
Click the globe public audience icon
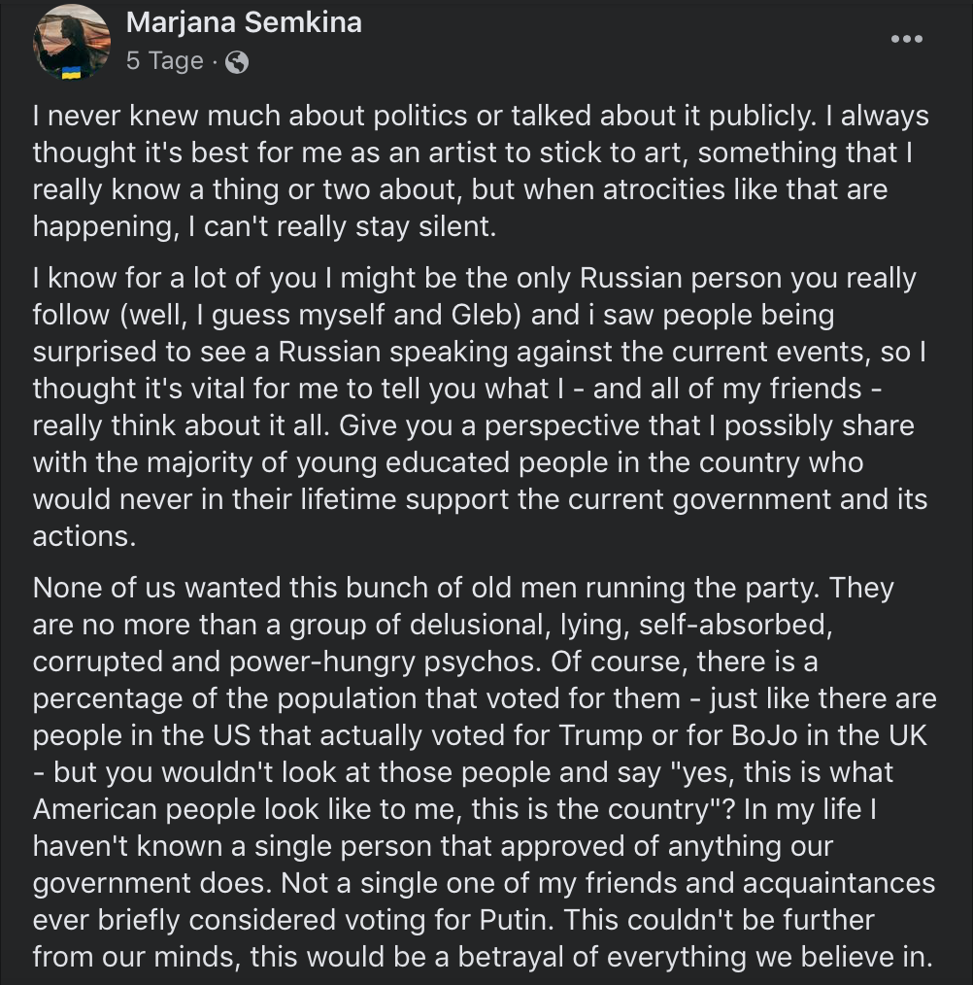pyautogui.click(x=236, y=62)
